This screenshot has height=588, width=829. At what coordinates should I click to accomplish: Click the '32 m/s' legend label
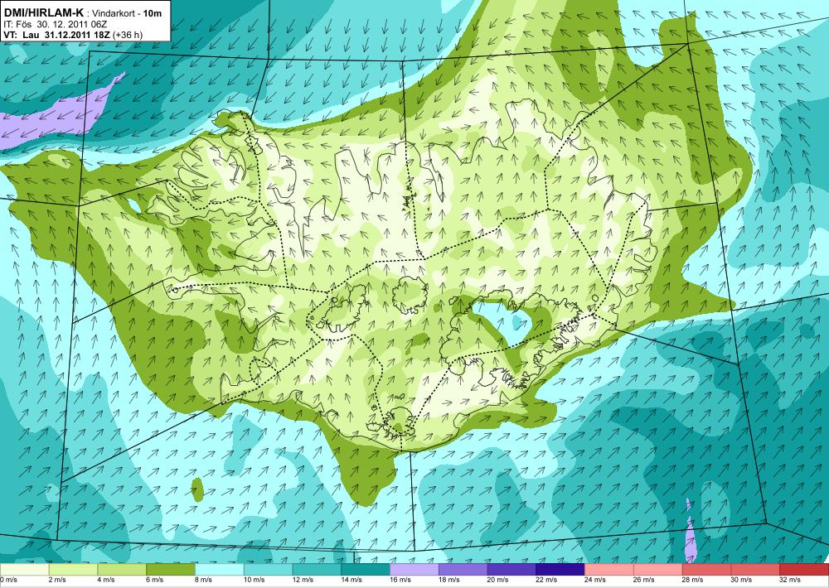coord(788,580)
